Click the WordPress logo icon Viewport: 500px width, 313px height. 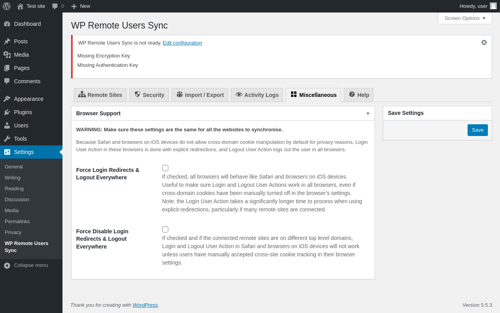tap(7, 6)
